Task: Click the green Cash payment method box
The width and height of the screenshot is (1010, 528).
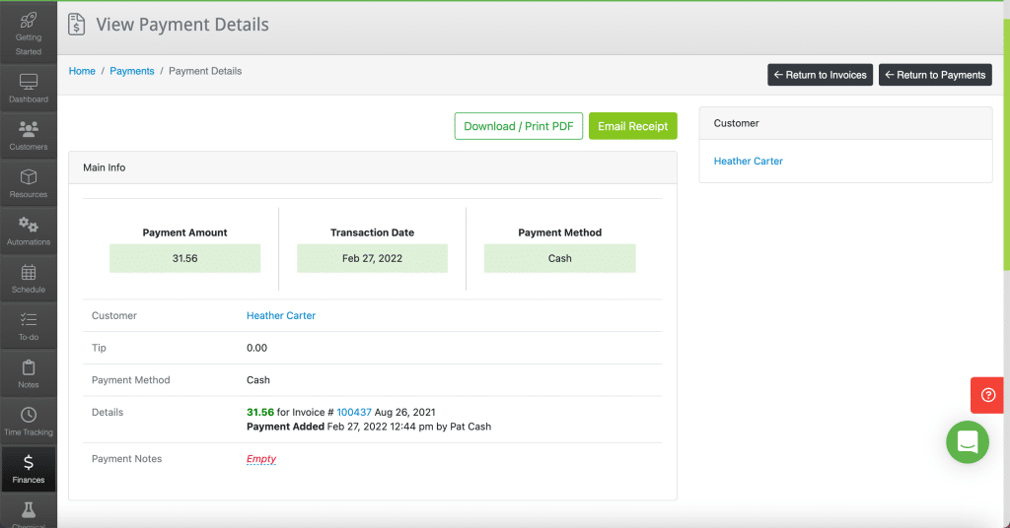Action: pos(560,258)
